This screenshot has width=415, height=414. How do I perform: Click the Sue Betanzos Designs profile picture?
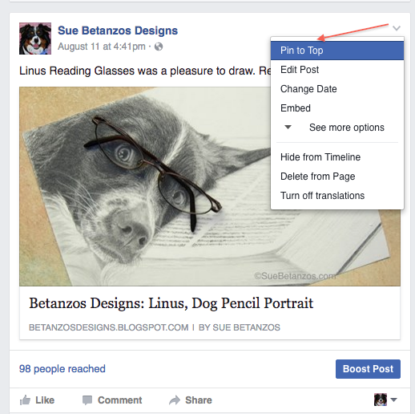(35, 39)
